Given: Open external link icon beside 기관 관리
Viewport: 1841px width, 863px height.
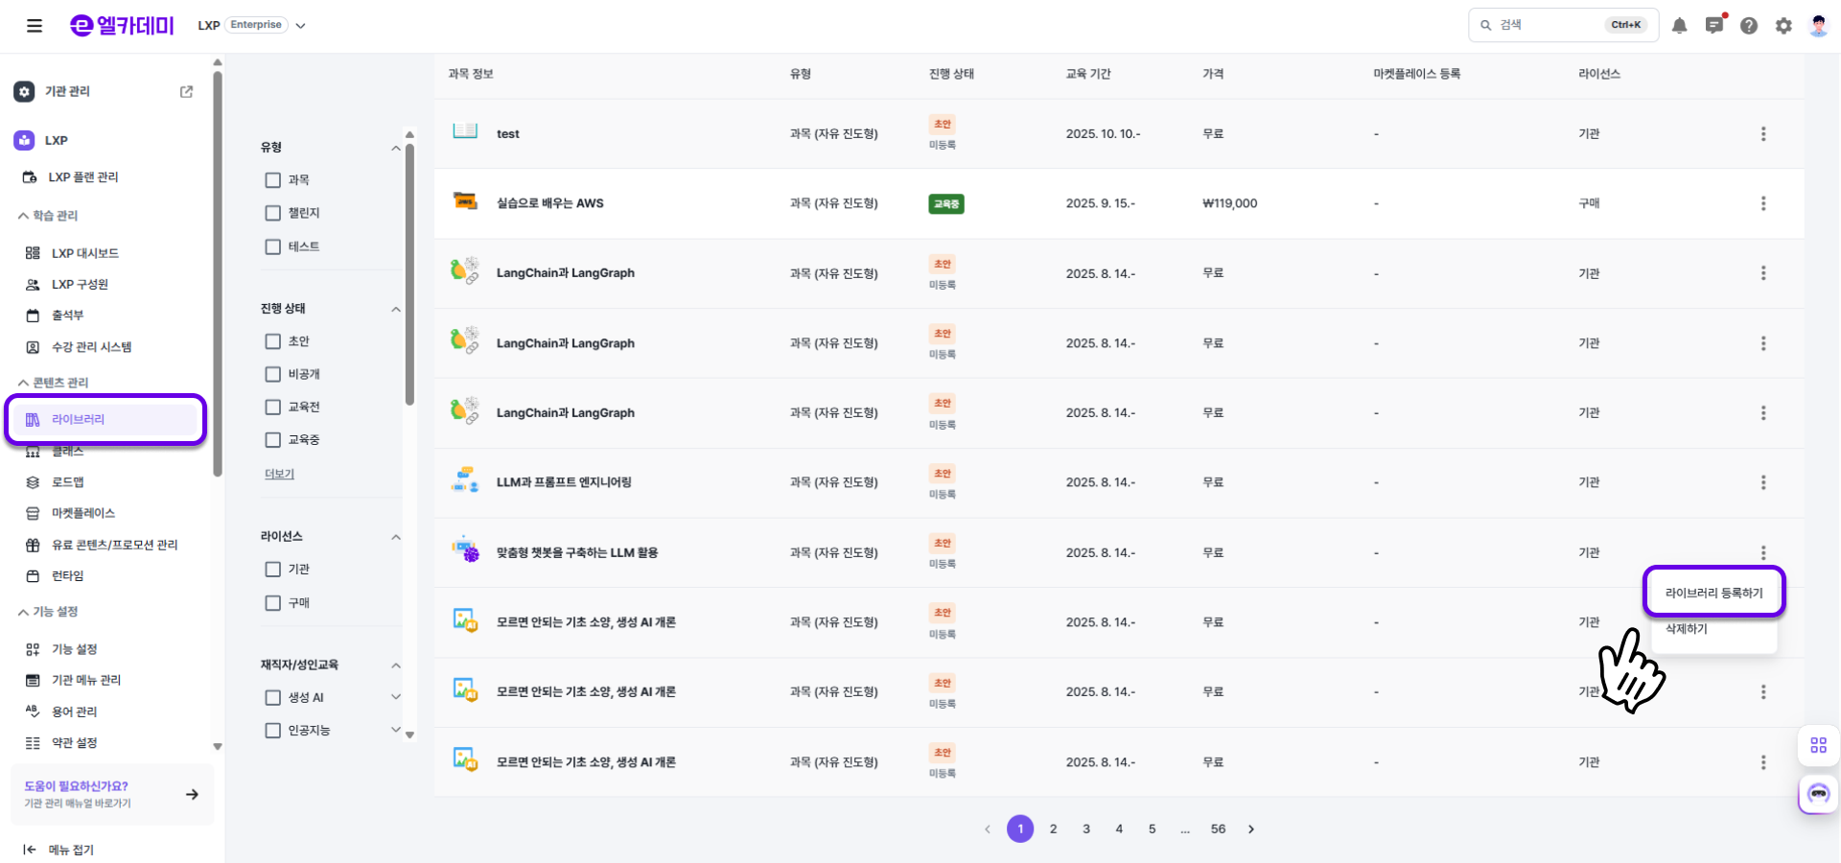Looking at the screenshot, I should coord(186,91).
